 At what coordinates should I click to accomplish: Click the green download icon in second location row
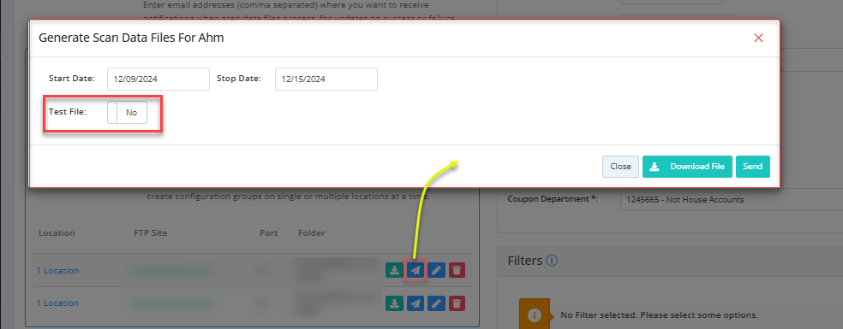click(x=394, y=303)
